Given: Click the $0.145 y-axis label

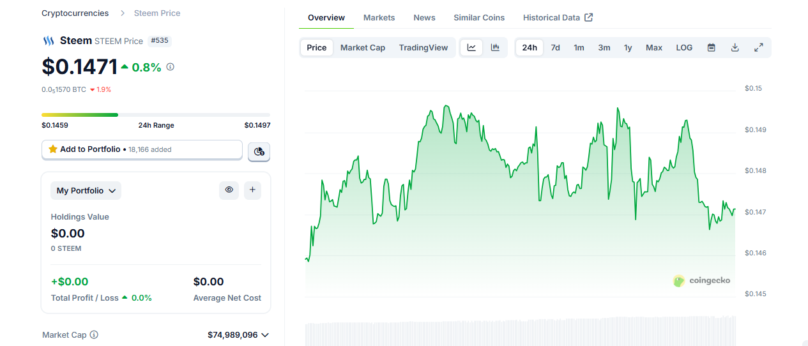Looking at the screenshot, I should (755, 294).
